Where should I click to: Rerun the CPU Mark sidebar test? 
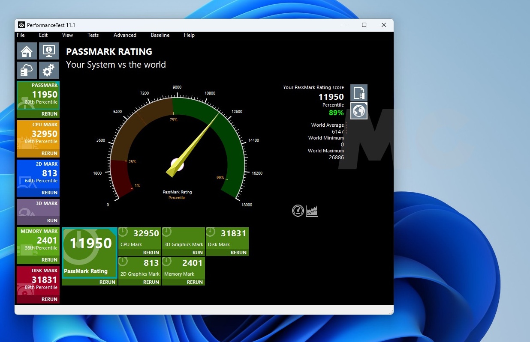pos(49,153)
